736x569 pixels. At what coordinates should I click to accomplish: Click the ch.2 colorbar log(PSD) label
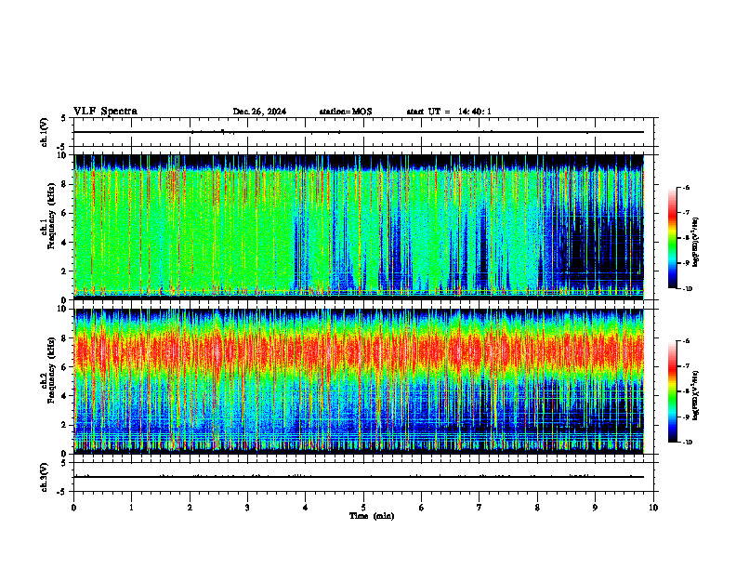[696, 396]
